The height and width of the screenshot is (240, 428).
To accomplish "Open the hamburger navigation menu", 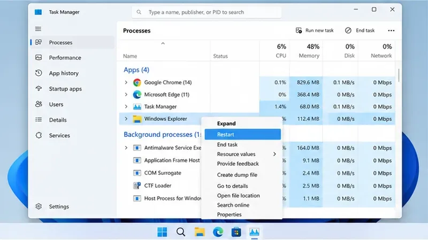I will pos(38,29).
